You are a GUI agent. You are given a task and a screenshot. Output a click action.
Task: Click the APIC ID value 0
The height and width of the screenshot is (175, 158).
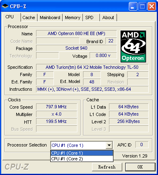(141, 144)
